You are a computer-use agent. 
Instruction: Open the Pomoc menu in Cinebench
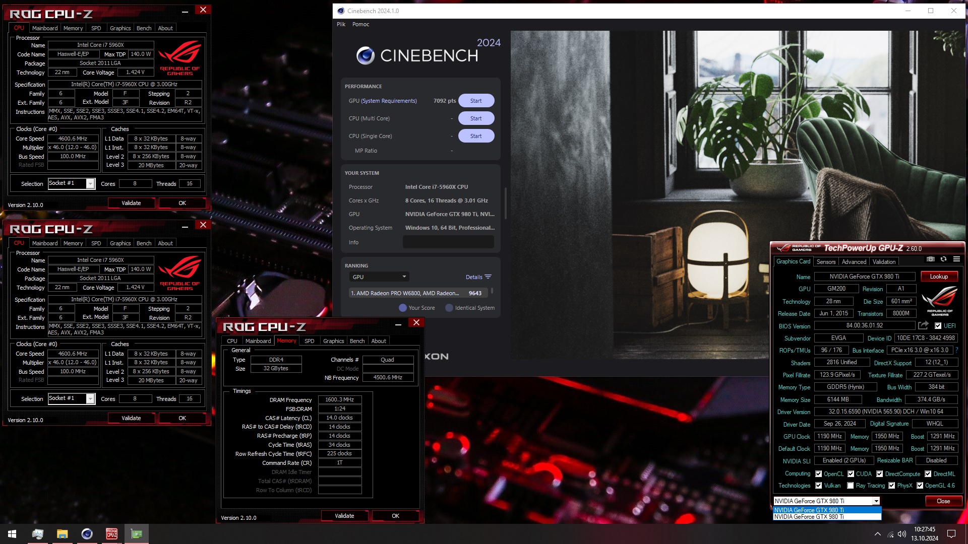[x=360, y=24]
